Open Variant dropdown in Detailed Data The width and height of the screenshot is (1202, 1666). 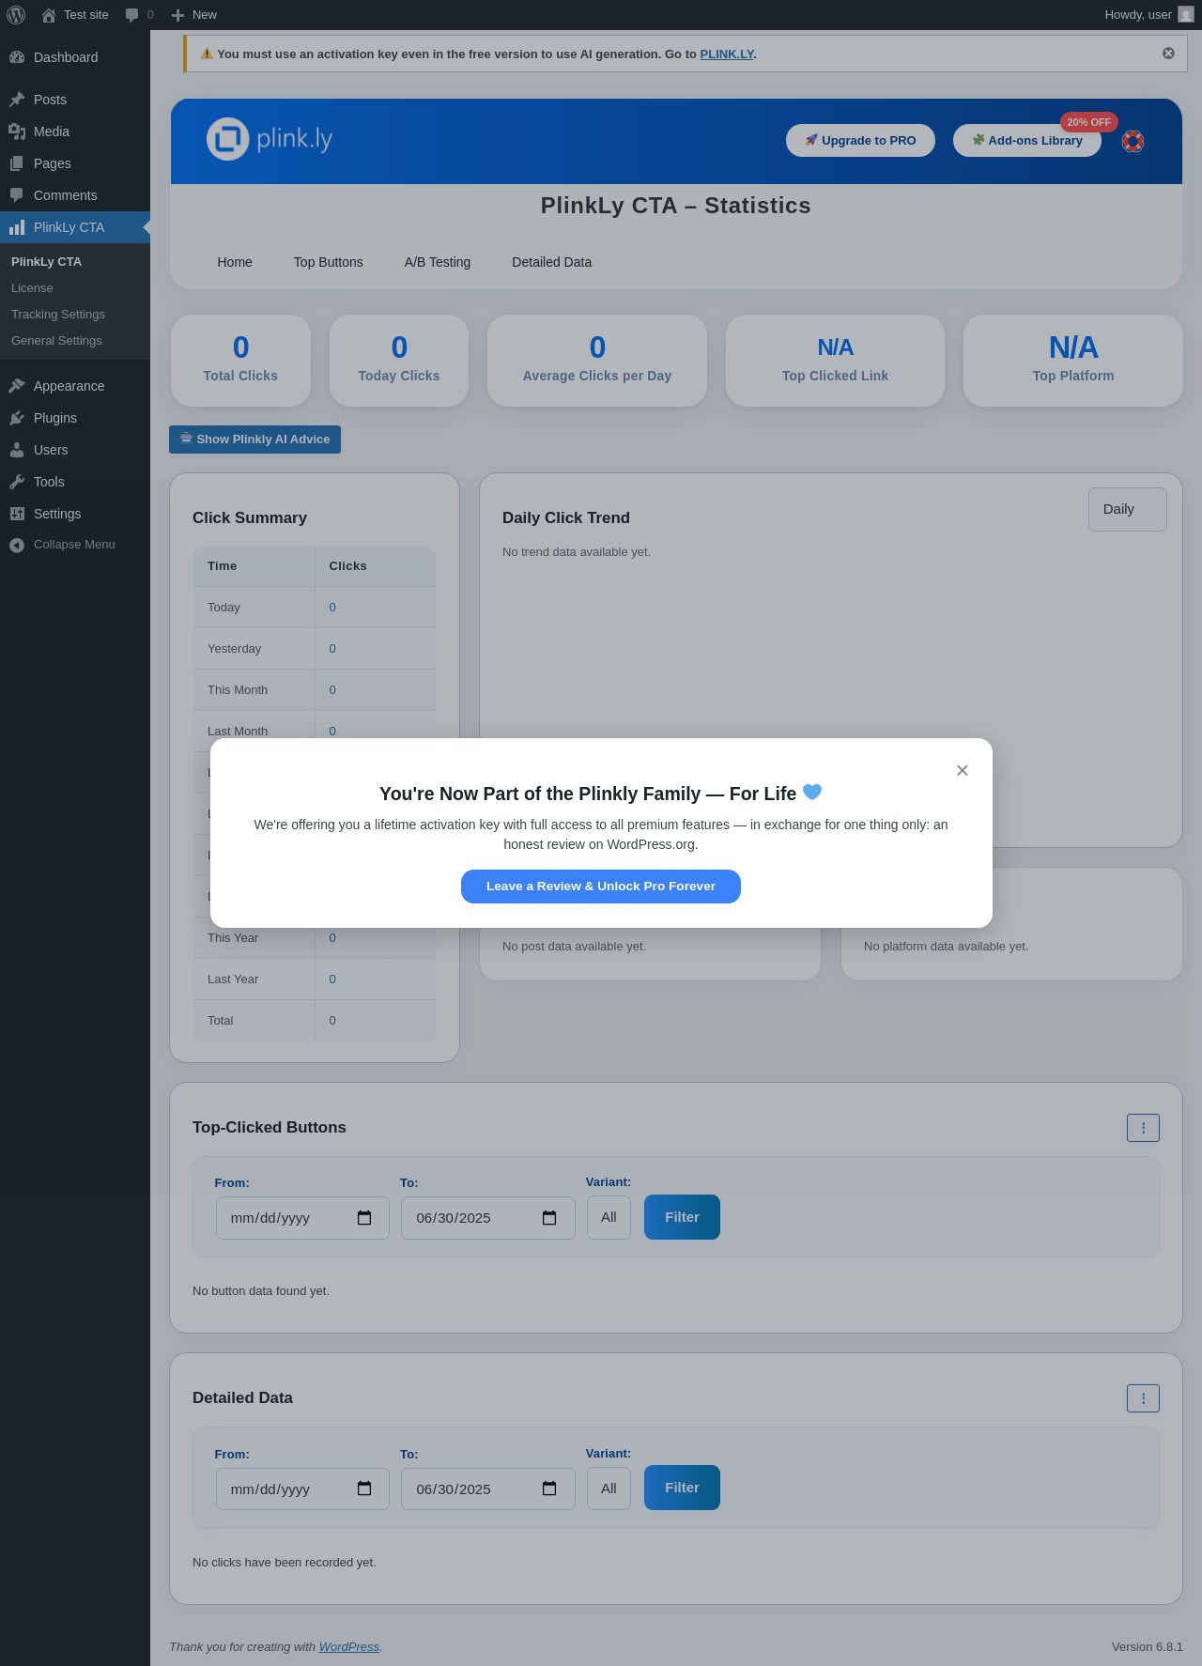coord(609,1489)
